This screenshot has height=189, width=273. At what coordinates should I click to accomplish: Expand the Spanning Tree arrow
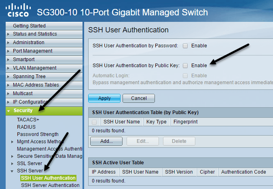point(8,76)
